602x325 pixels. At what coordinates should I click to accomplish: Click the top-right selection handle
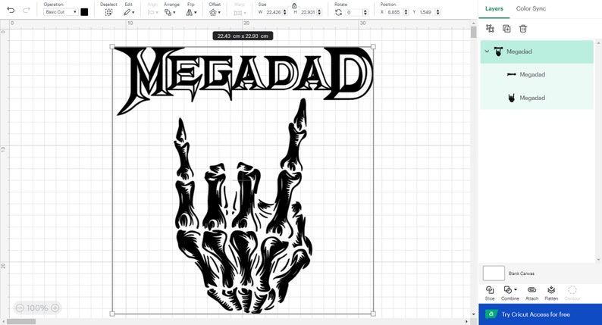point(373,46)
